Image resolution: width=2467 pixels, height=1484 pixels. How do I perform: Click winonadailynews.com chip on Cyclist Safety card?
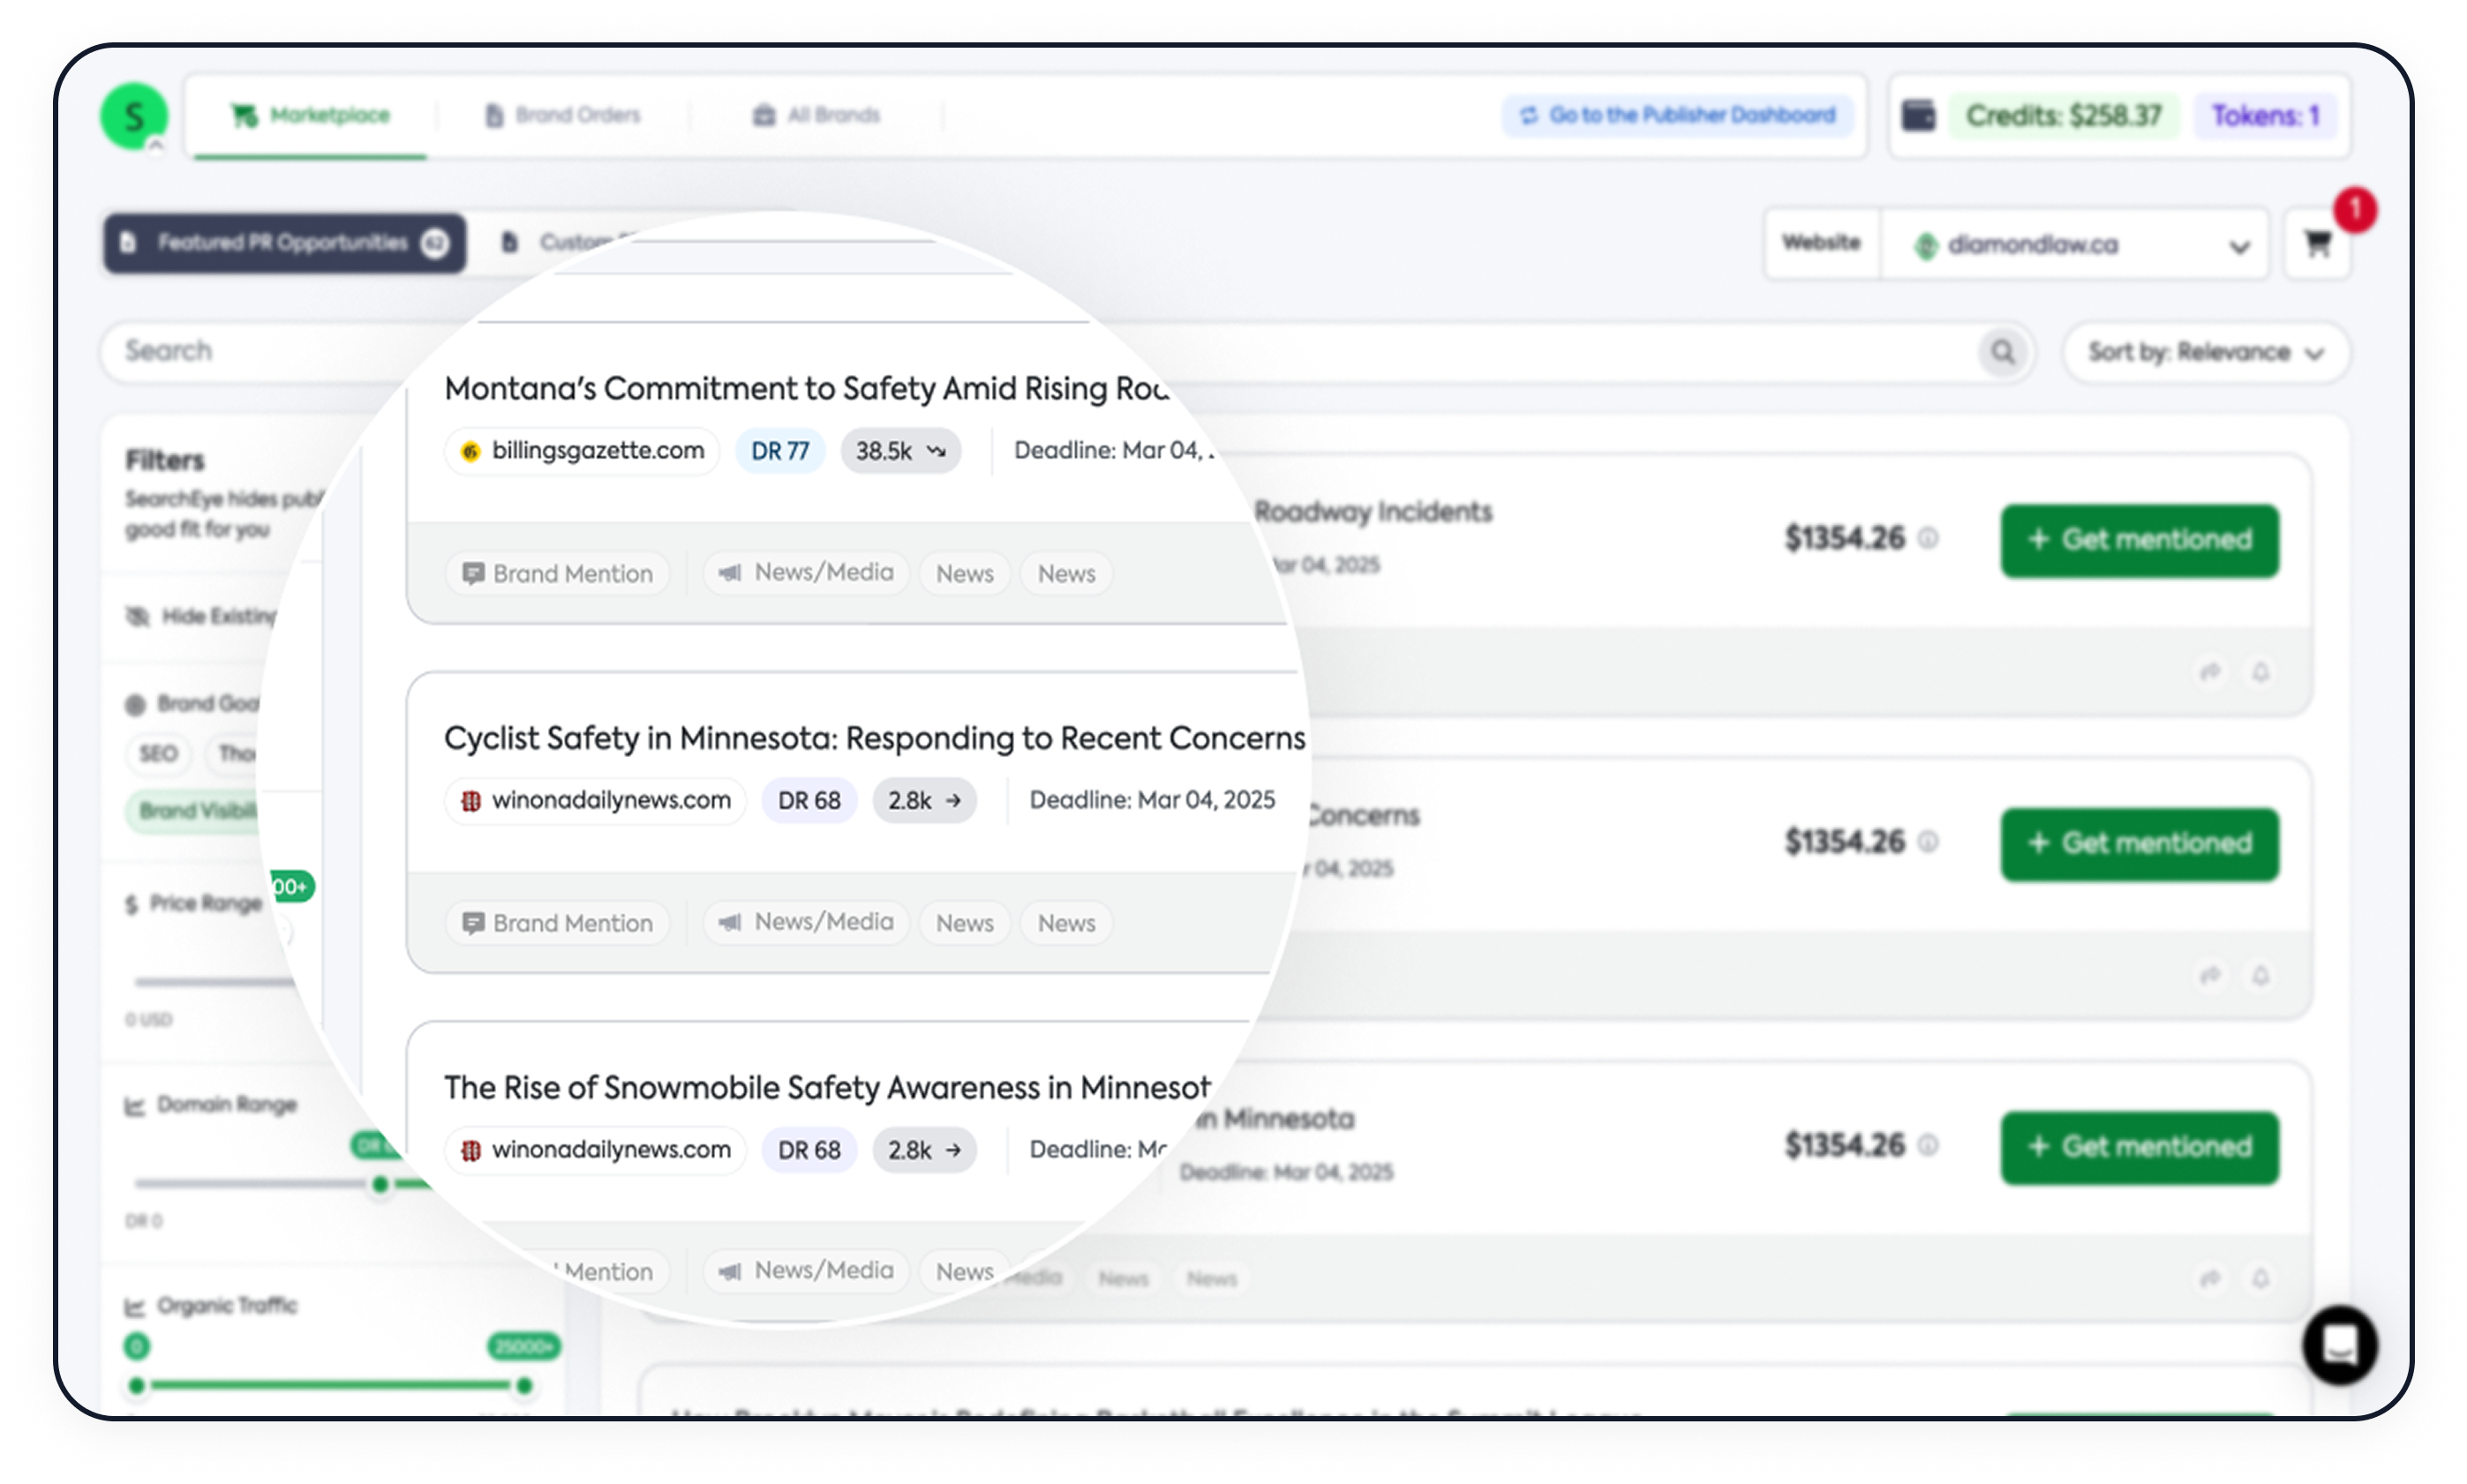tap(595, 800)
